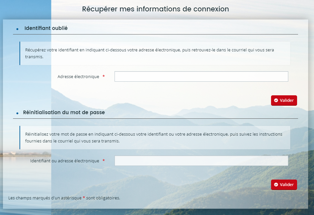
Task: Click the Adresse électronique input field
Action: click(201, 76)
